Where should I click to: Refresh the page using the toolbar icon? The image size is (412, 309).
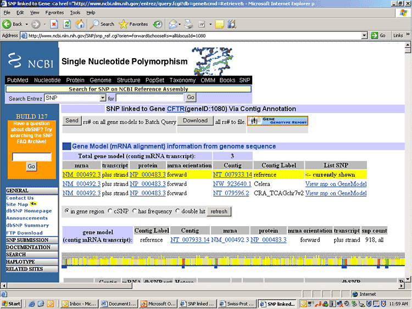[67, 24]
